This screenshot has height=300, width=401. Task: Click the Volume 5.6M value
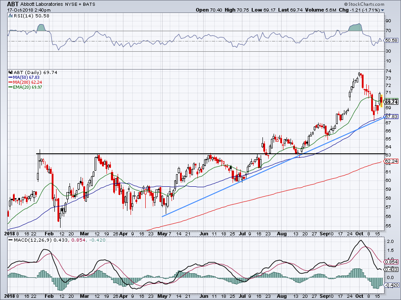click(321, 10)
